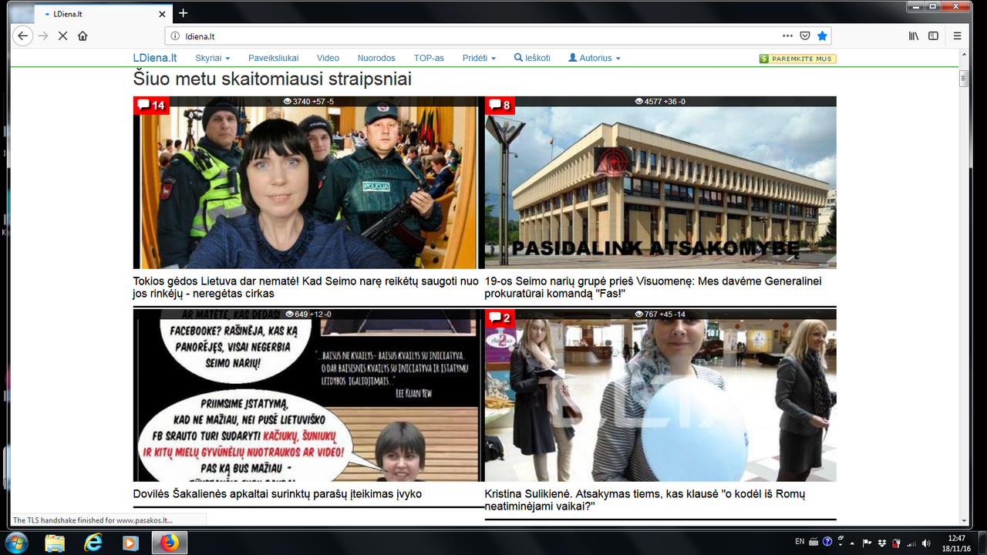This screenshot has height=555, width=987.
Task: Click view counter '649 +12 -0'
Action: [x=309, y=314]
